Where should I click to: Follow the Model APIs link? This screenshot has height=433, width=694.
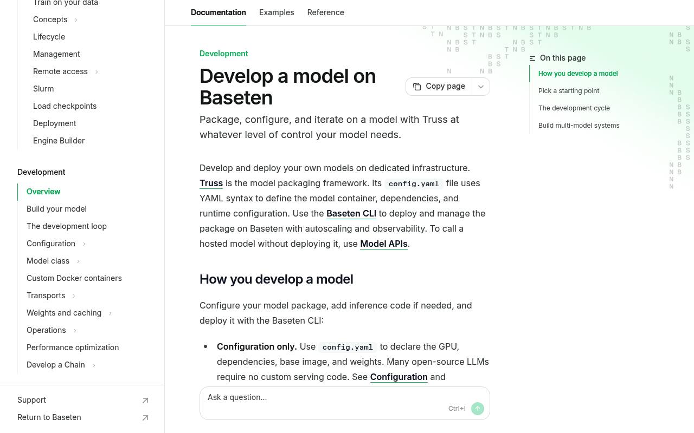coord(384,244)
